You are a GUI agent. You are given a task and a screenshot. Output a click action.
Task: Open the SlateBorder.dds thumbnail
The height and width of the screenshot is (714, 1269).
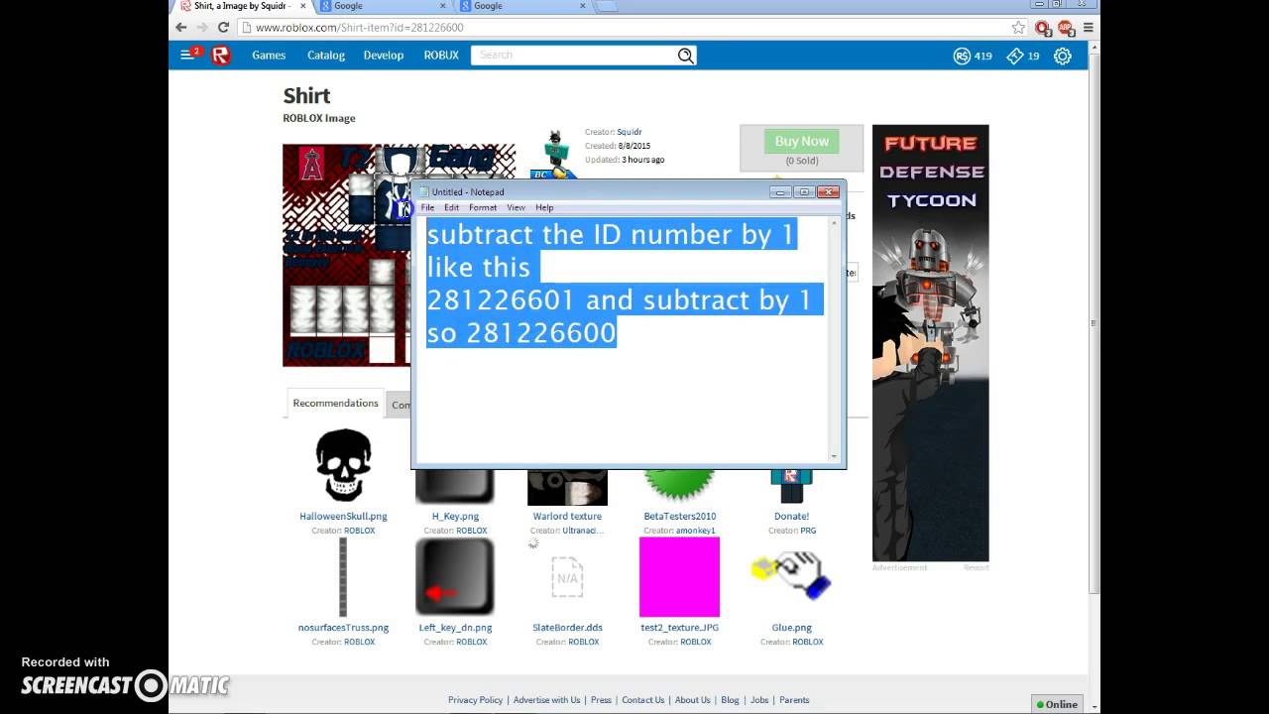[x=567, y=577]
